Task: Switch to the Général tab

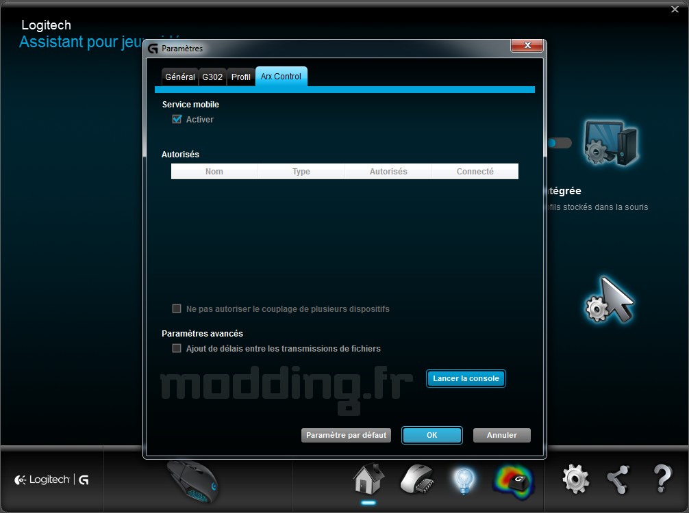Action: click(x=179, y=77)
